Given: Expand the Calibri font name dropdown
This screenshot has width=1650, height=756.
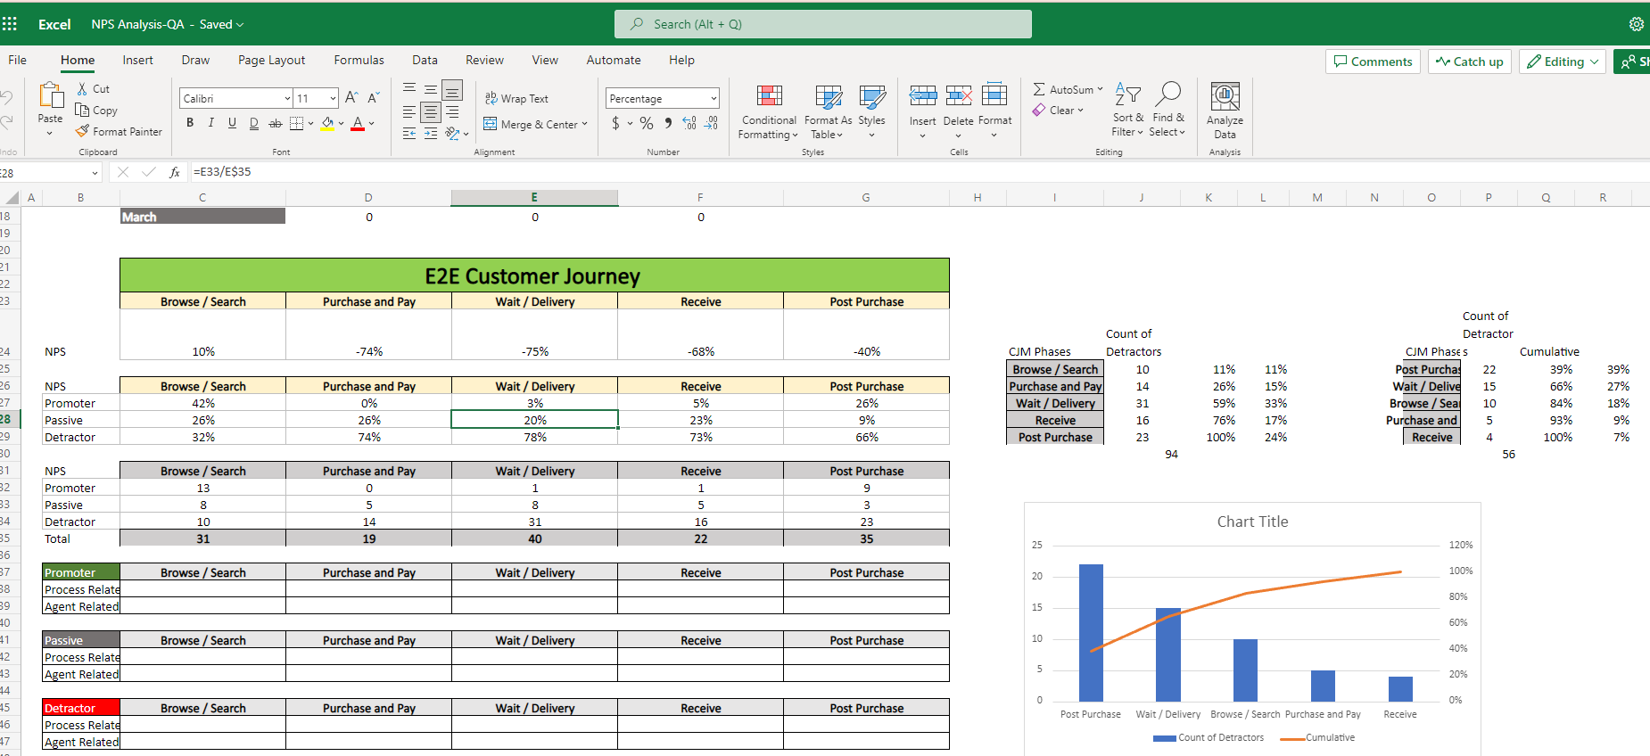Looking at the screenshot, I should pyautogui.click(x=287, y=98).
